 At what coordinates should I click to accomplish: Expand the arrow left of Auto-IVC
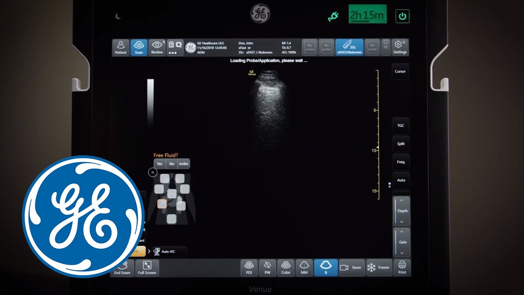coord(149,251)
